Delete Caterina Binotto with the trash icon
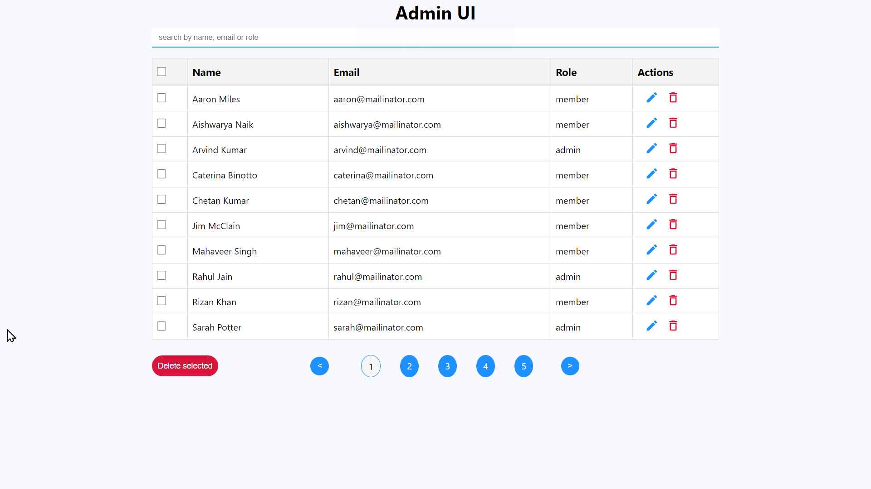The image size is (871, 489). (x=673, y=173)
